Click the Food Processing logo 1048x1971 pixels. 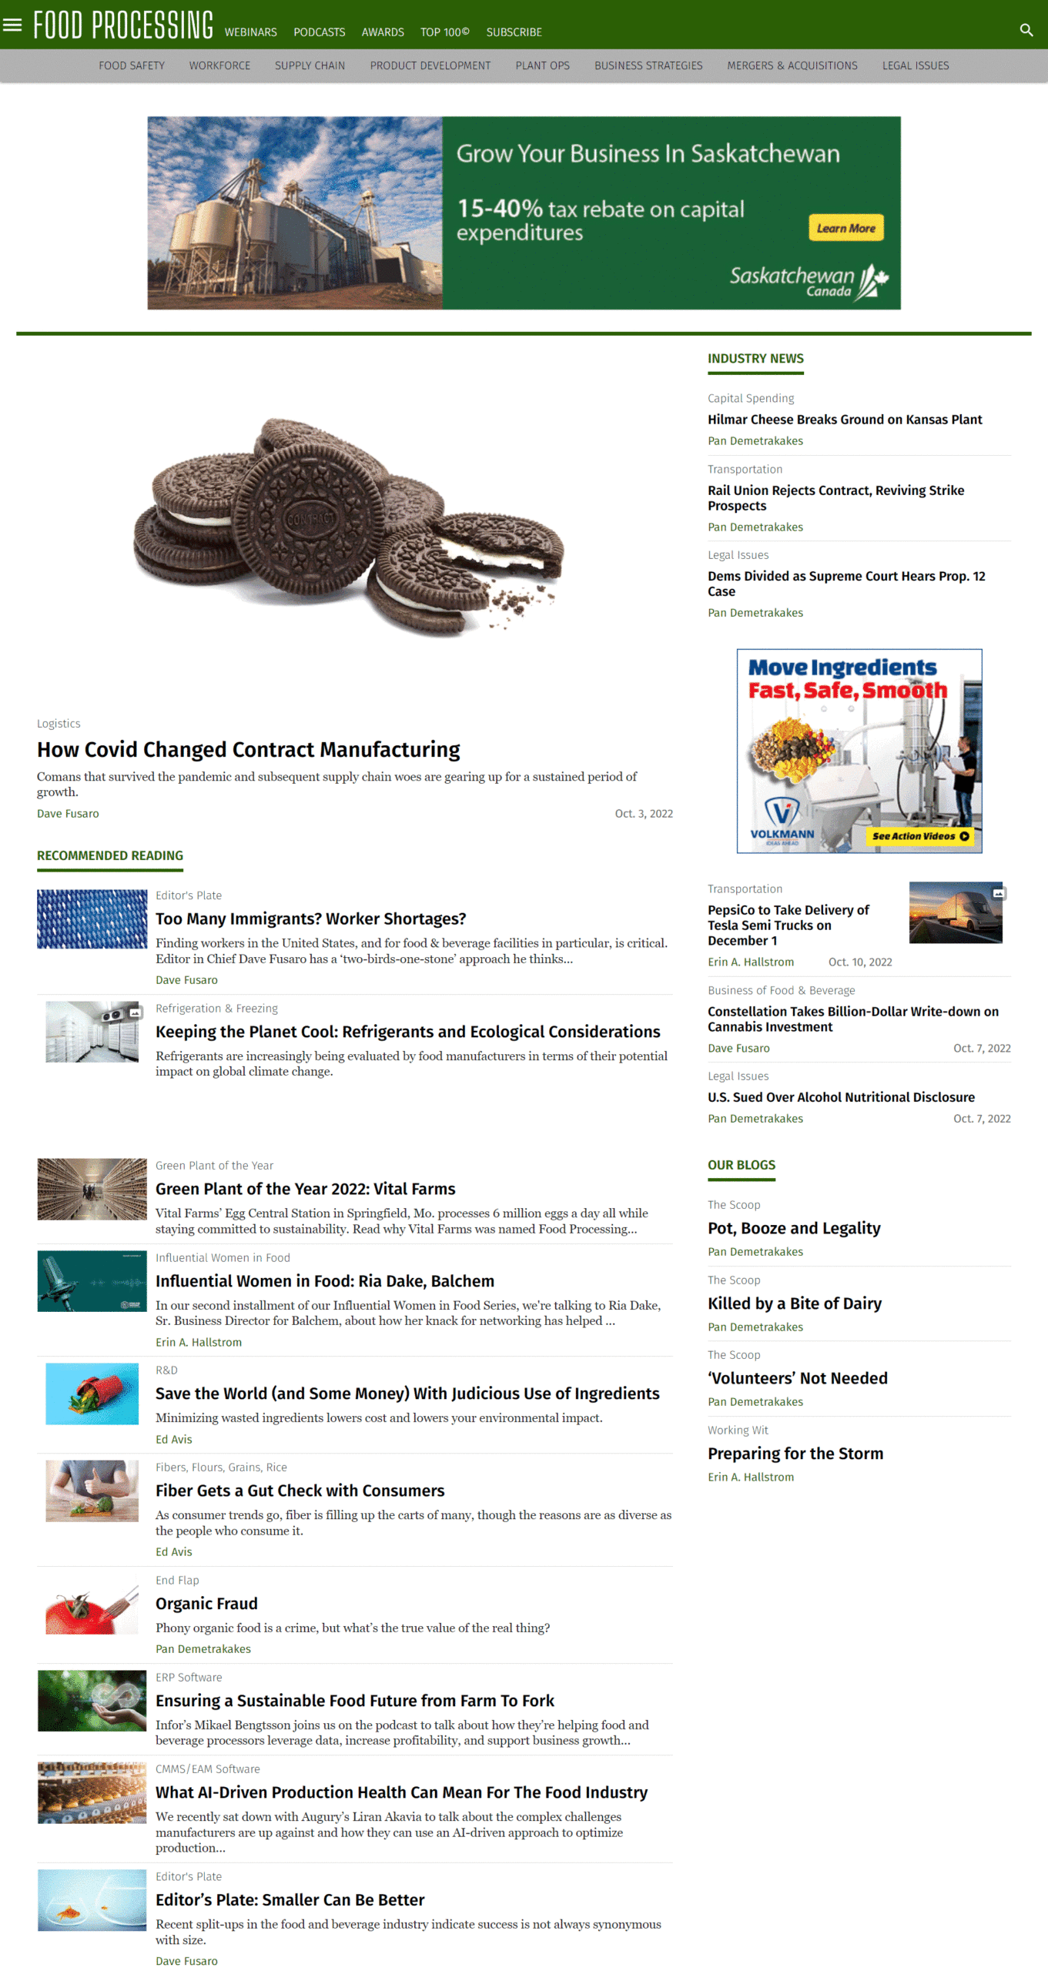click(123, 25)
